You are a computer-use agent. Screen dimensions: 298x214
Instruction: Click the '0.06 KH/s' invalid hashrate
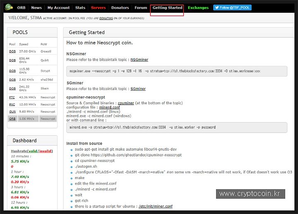tap(20, 197)
